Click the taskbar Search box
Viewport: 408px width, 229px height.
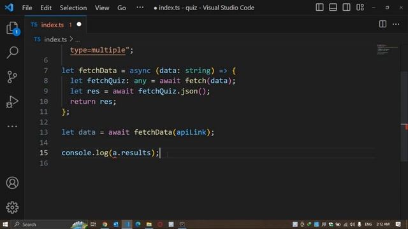[50, 225]
